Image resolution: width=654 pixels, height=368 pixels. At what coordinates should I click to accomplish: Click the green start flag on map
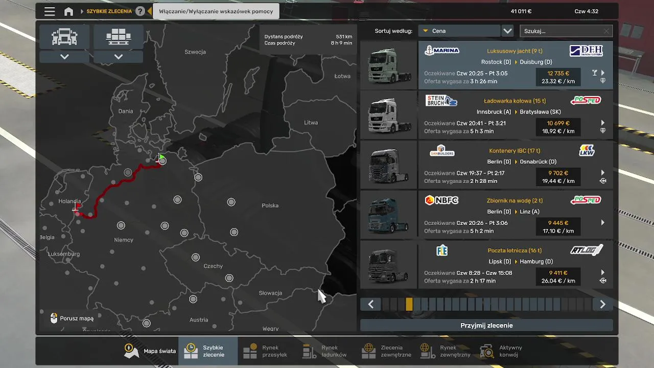pyautogui.click(x=161, y=157)
